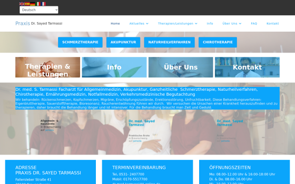
Task: Click the NATURHEILVERFAHREN button
Action: [169, 42]
